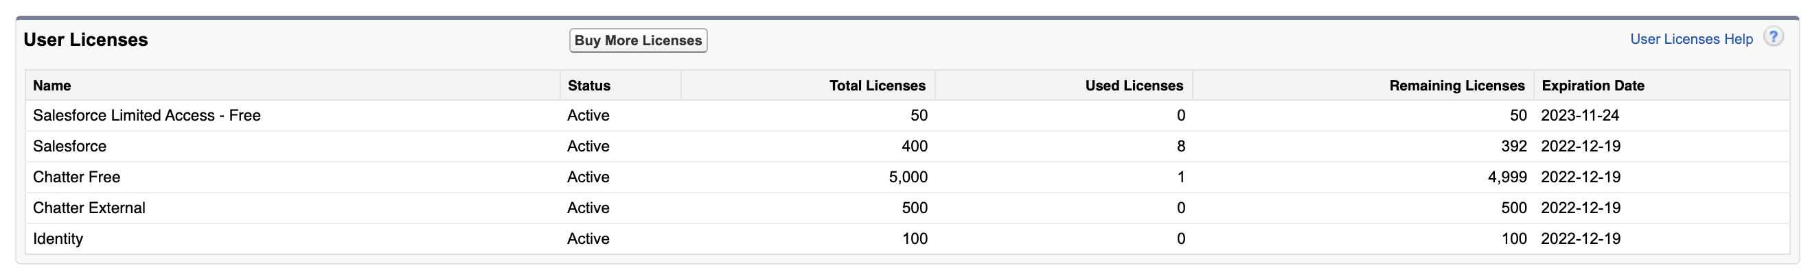The height and width of the screenshot is (270, 1810).
Task: Open the User Licenses Help link
Action: (x=1691, y=39)
